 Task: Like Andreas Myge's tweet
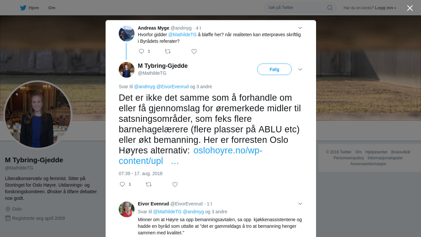point(194,51)
